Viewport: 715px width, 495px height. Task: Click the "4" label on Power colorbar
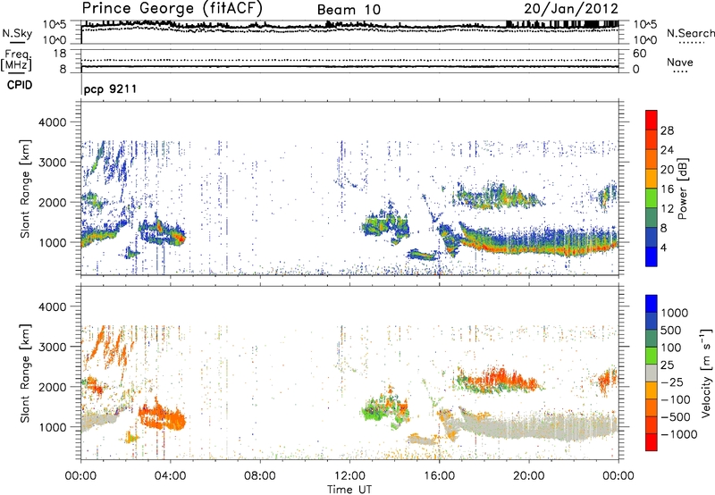pos(664,247)
